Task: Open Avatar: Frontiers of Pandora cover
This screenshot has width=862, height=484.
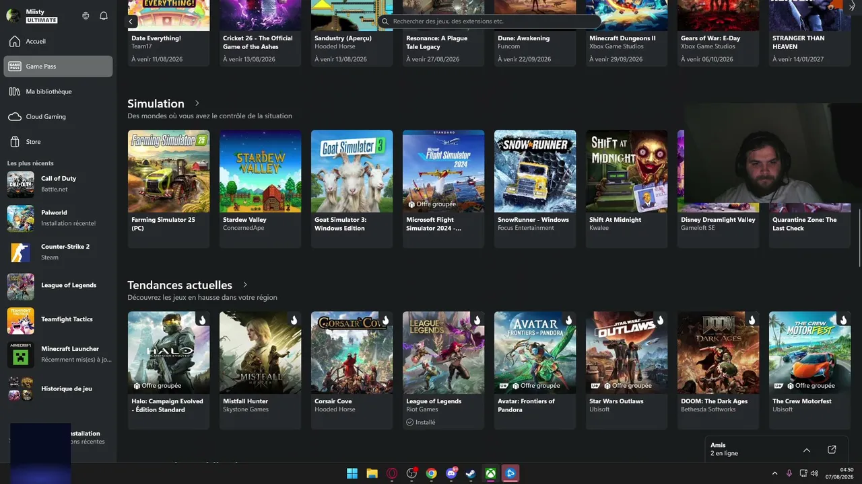Action: point(535,352)
